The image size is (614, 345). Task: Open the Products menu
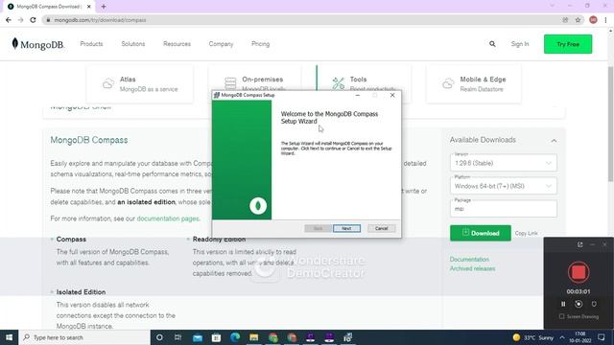(x=91, y=44)
